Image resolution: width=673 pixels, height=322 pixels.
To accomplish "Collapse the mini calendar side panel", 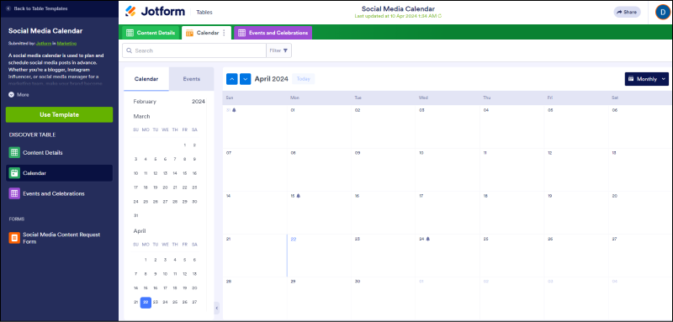I will tap(217, 308).
